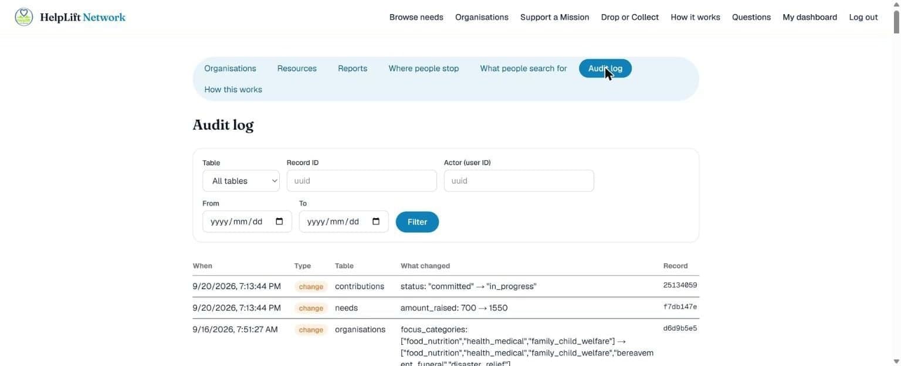Click the HelpLift Network site title
This screenshot has height=366, width=901.
83,17
